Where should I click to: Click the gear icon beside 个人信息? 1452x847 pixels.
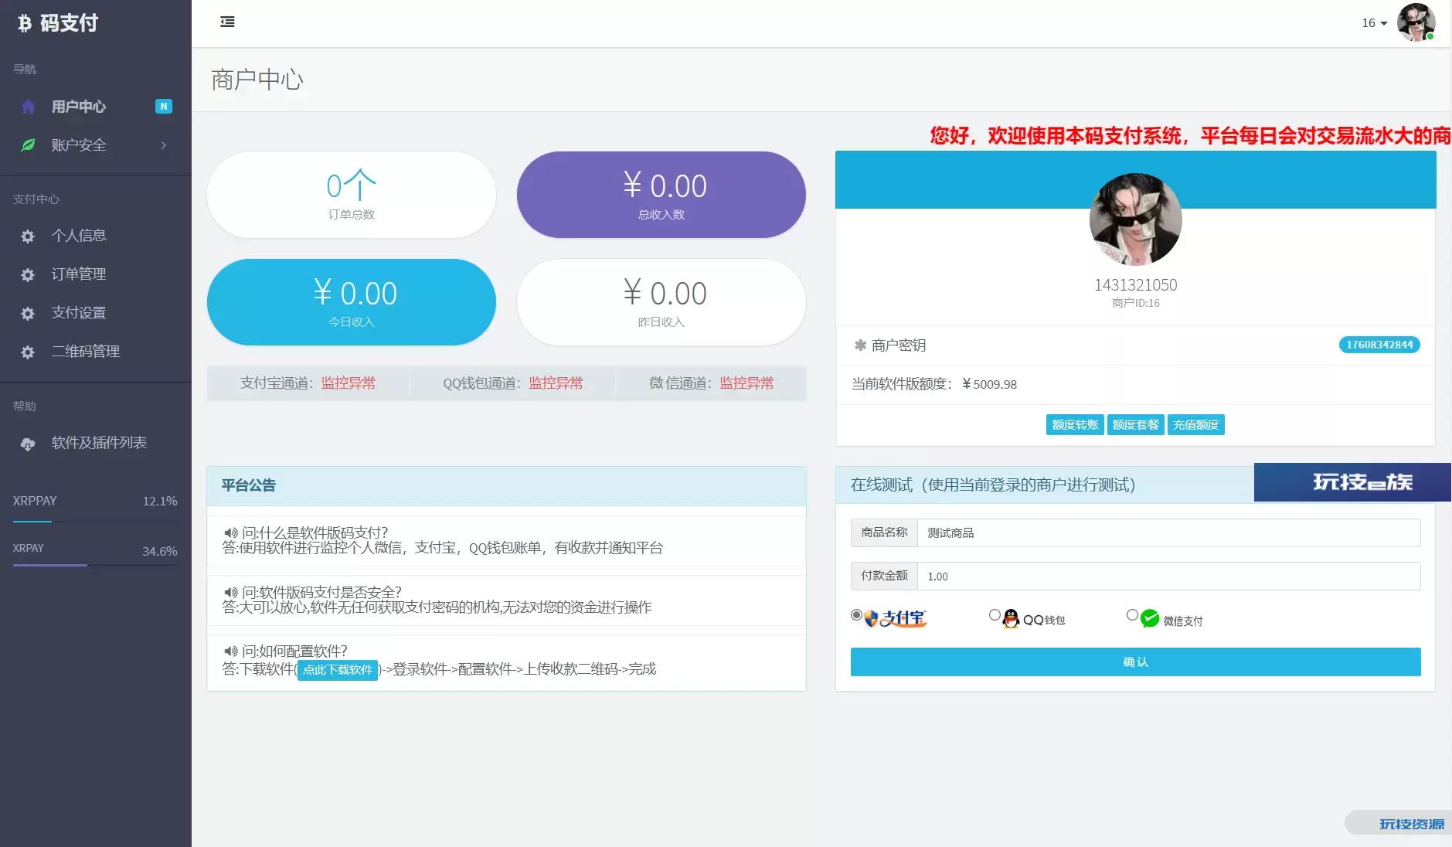(x=28, y=236)
